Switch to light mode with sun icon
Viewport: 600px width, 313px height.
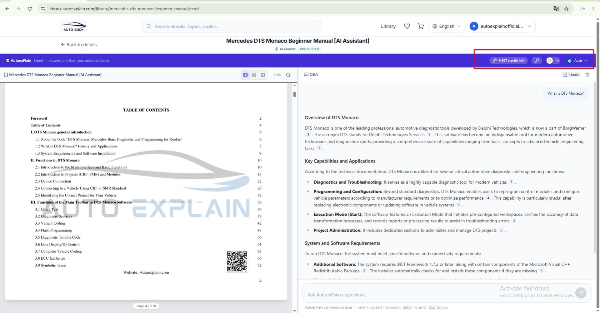tap(549, 61)
